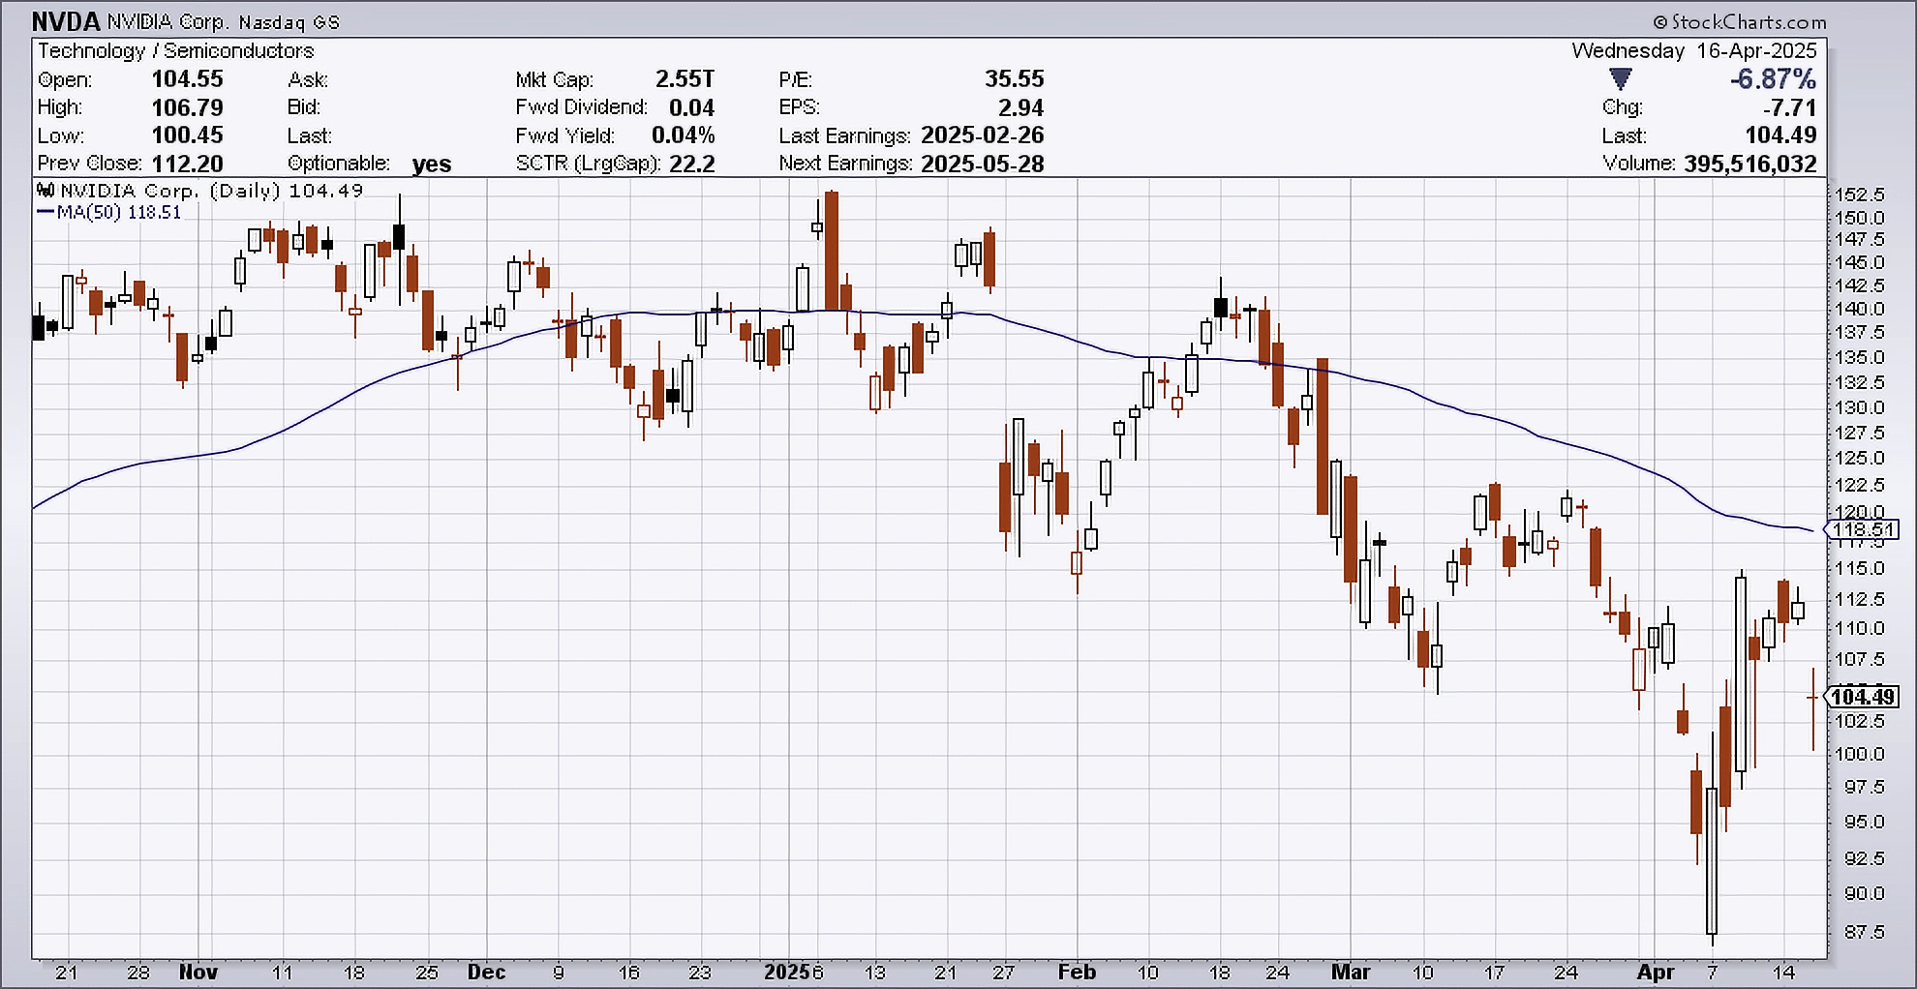
Task: Click the Fwd Yield value 0.04%
Action: coord(683,135)
